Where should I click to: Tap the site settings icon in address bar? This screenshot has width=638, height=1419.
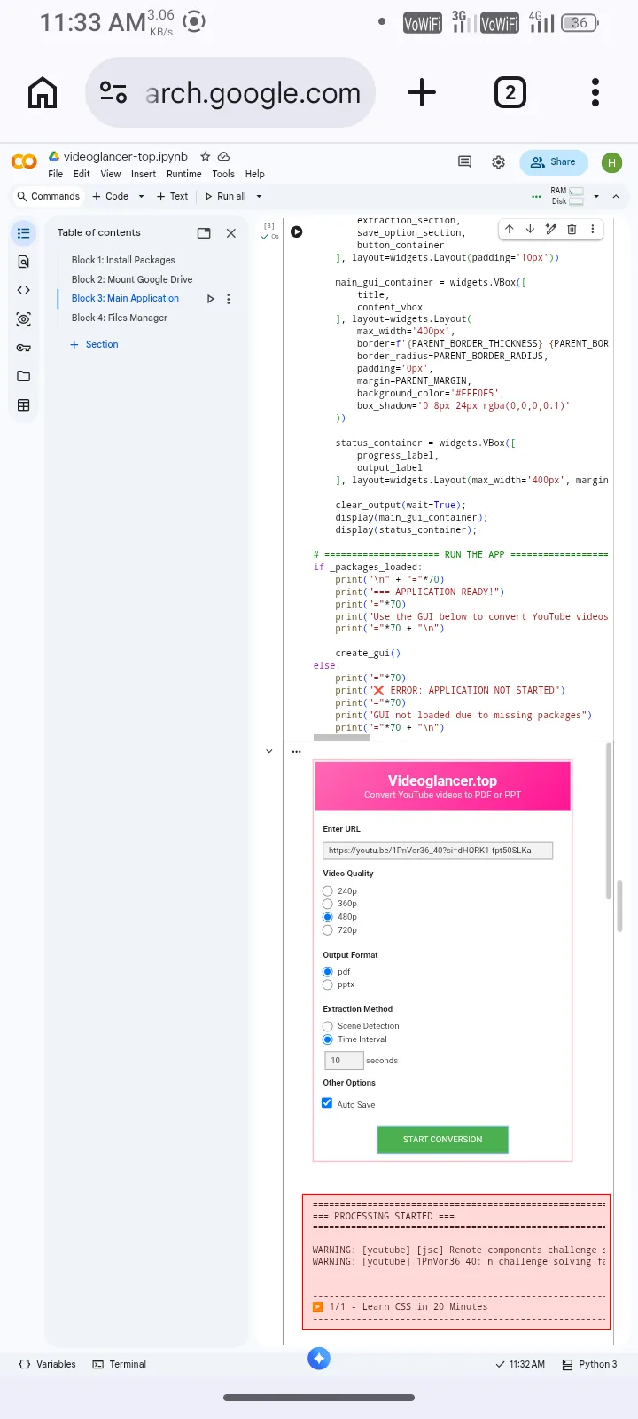click(x=113, y=92)
